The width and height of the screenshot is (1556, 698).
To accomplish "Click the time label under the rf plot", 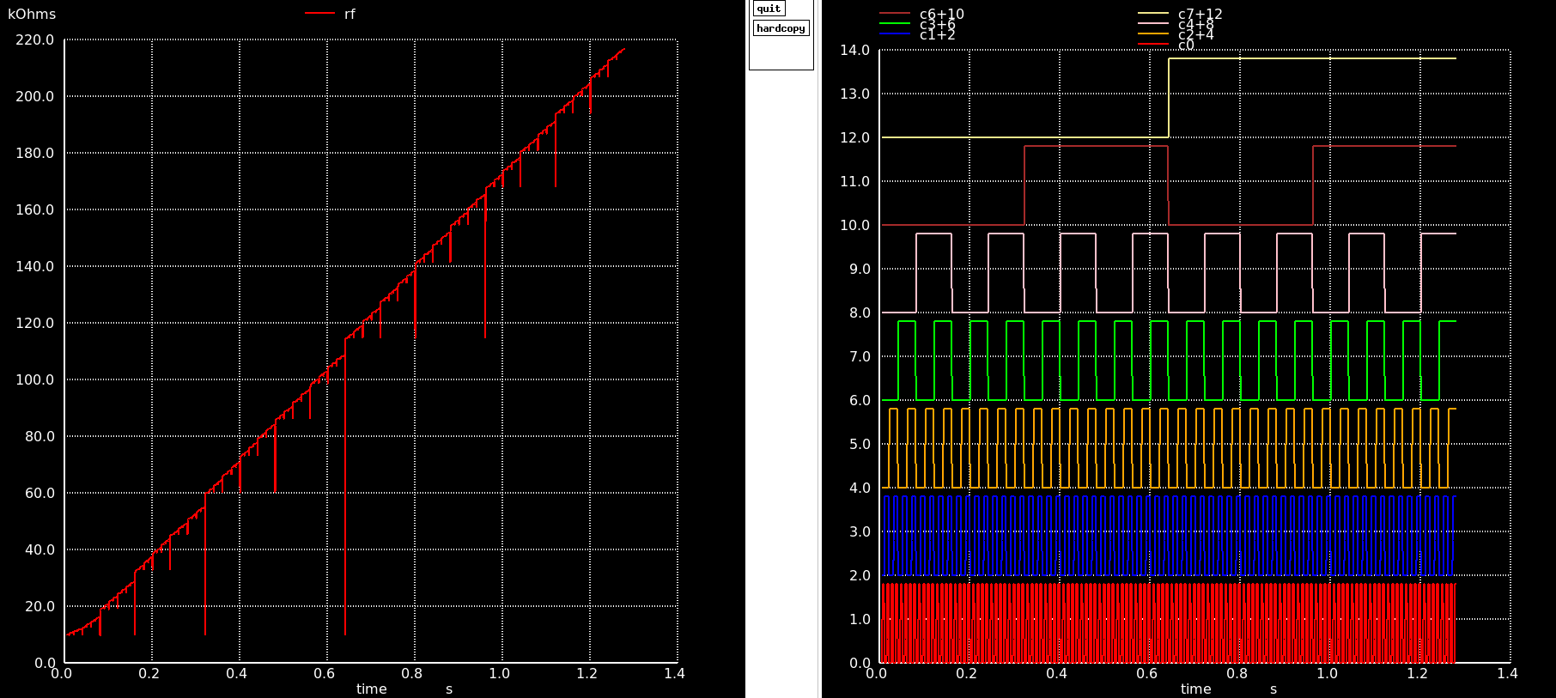I will pos(371,689).
